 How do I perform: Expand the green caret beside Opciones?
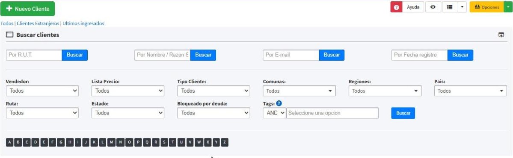(x=508, y=7)
